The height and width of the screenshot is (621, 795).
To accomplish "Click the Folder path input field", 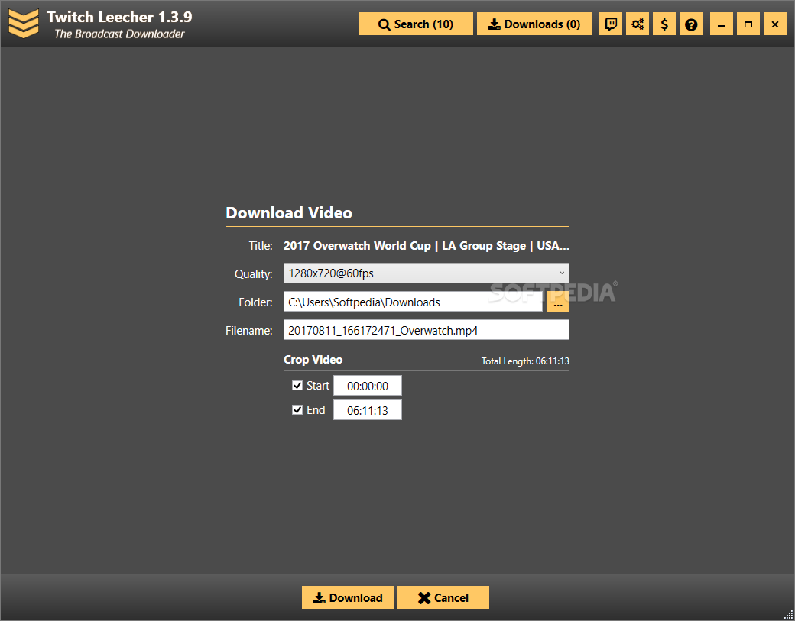I will [413, 302].
